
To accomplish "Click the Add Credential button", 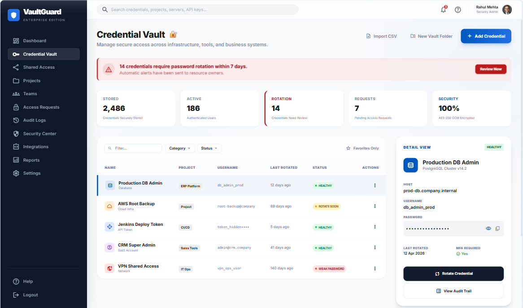I will coord(486,36).
